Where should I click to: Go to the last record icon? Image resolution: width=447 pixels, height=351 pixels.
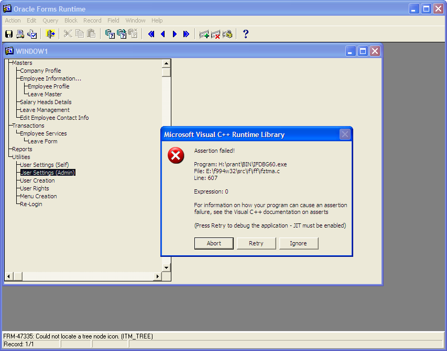coord(186,34)
